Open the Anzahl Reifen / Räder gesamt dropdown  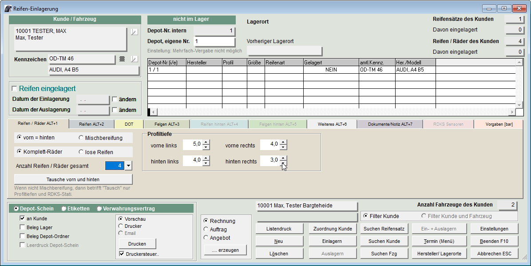tap(128, 166)
